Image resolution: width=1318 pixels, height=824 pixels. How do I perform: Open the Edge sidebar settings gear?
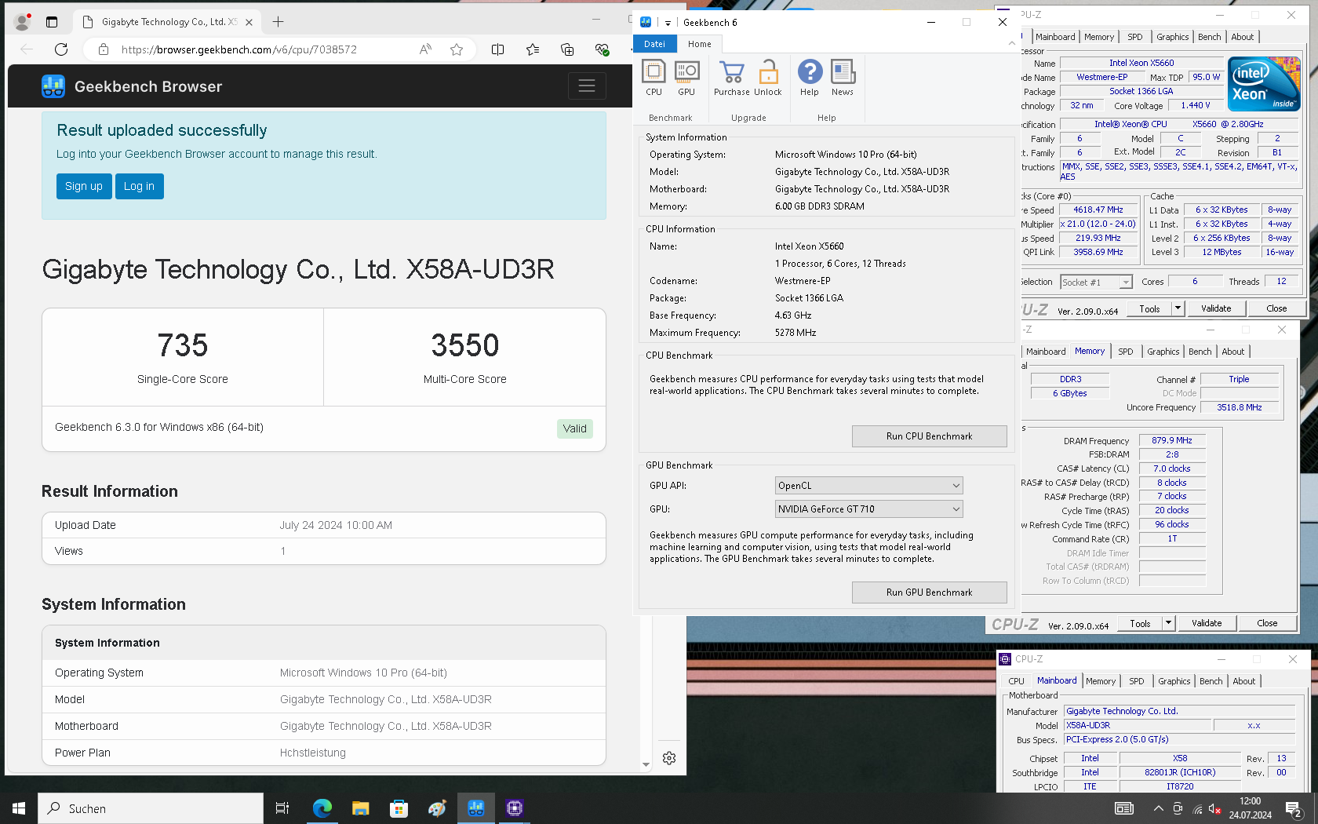pos(669,758)
